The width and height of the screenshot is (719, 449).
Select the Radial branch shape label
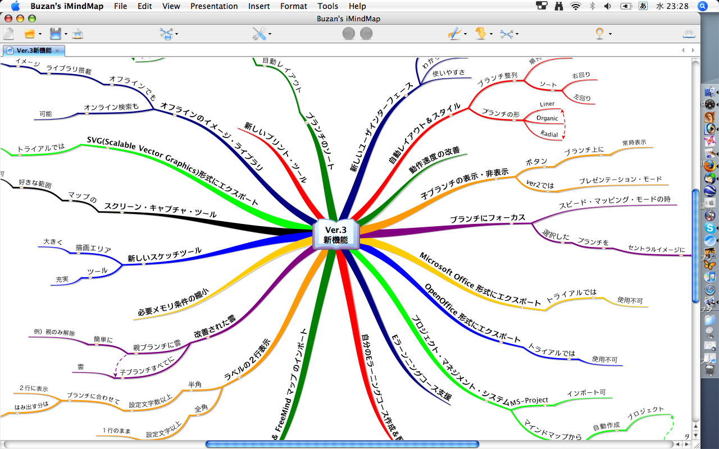pos(549,134)
